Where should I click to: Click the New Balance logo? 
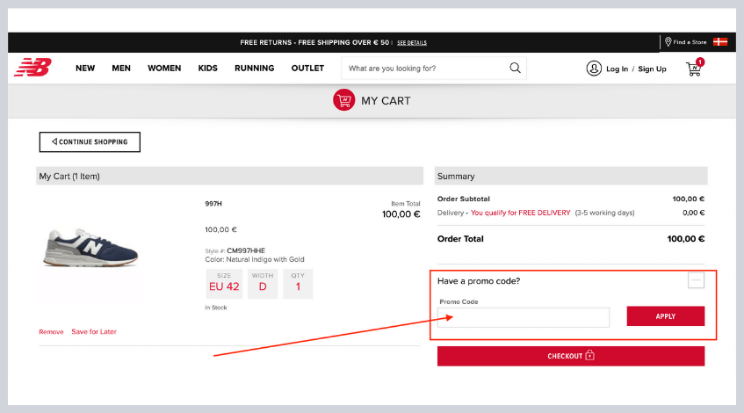pos(33,68)
